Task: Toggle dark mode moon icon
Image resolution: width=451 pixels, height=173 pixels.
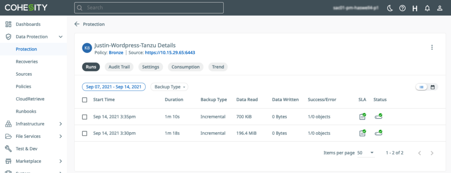Action: click(x=390, y=8)
